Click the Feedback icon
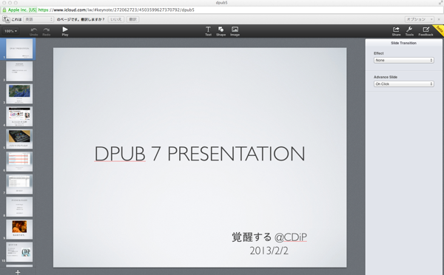Screen dimensions: 444x275 tap(426, 29)
